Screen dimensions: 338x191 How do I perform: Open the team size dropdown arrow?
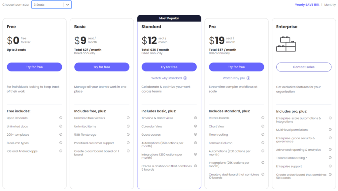[67, 5]
